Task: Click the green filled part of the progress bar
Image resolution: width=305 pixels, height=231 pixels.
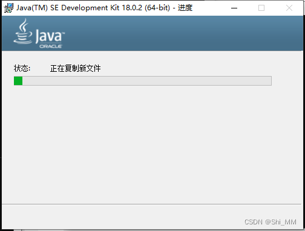Action: 18,81
